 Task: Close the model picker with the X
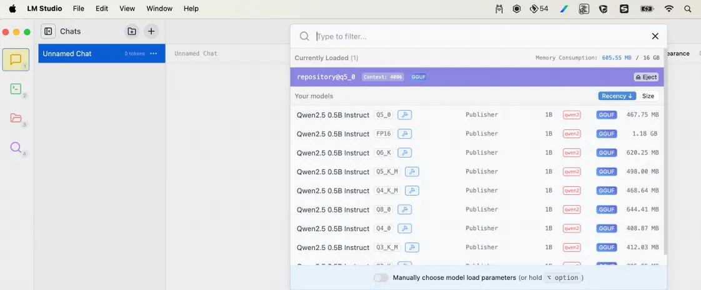pos(655,36)
